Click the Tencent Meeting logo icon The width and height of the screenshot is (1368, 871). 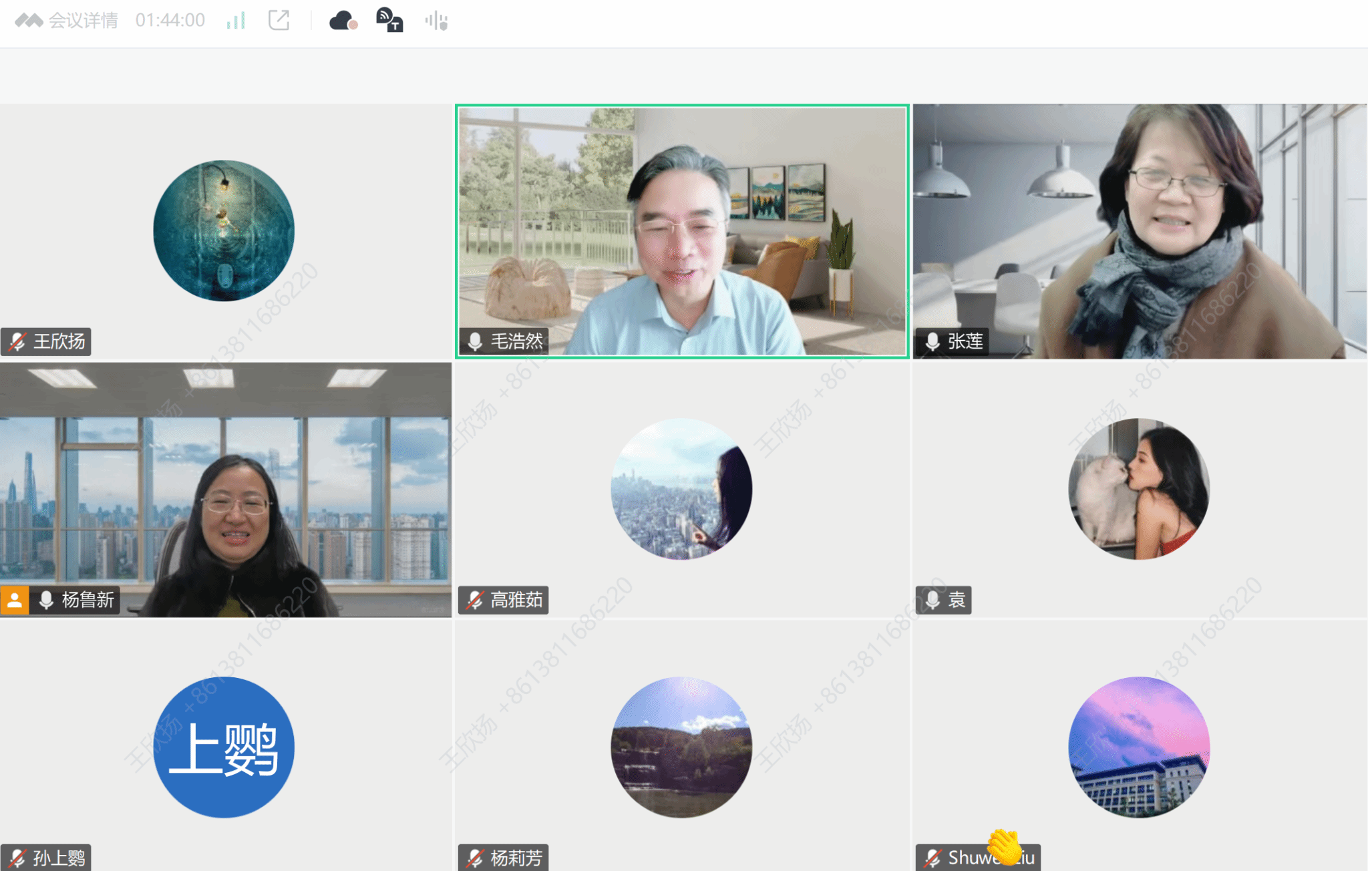29,21
